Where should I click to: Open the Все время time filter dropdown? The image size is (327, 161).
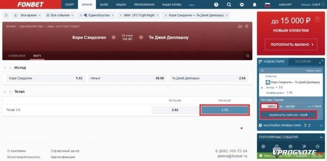coord(27,15)
